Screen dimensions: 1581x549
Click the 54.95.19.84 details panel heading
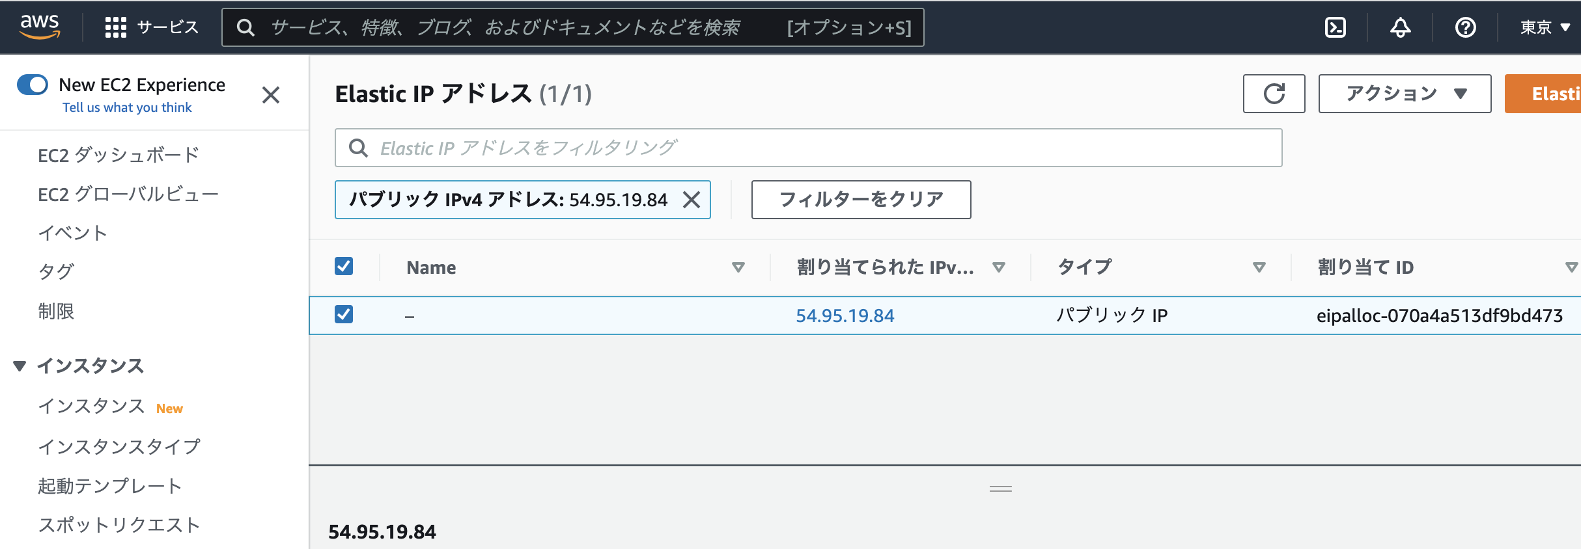click(382, 532)
